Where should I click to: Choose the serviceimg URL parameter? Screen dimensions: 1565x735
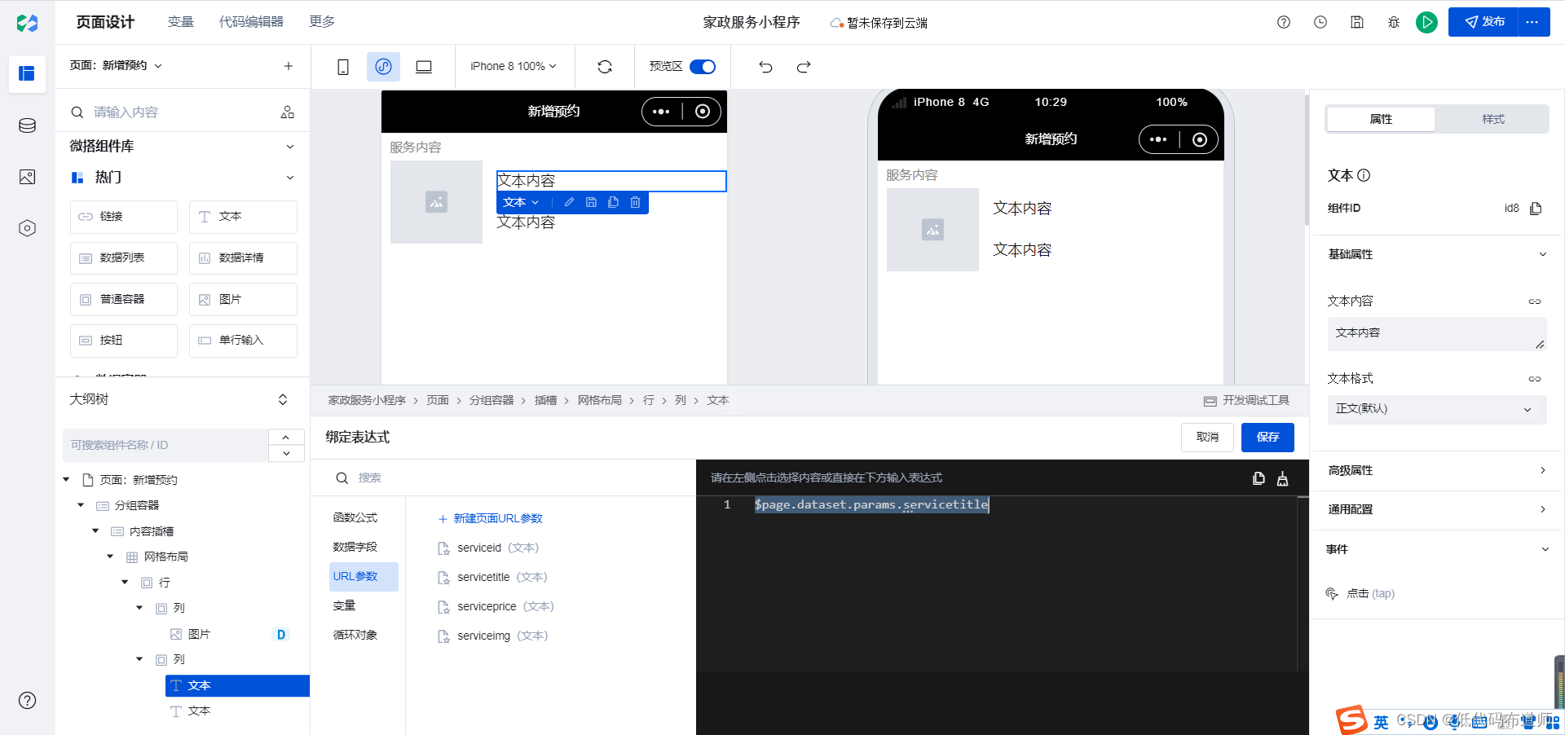pyautogui.click(x=493, y=636)
